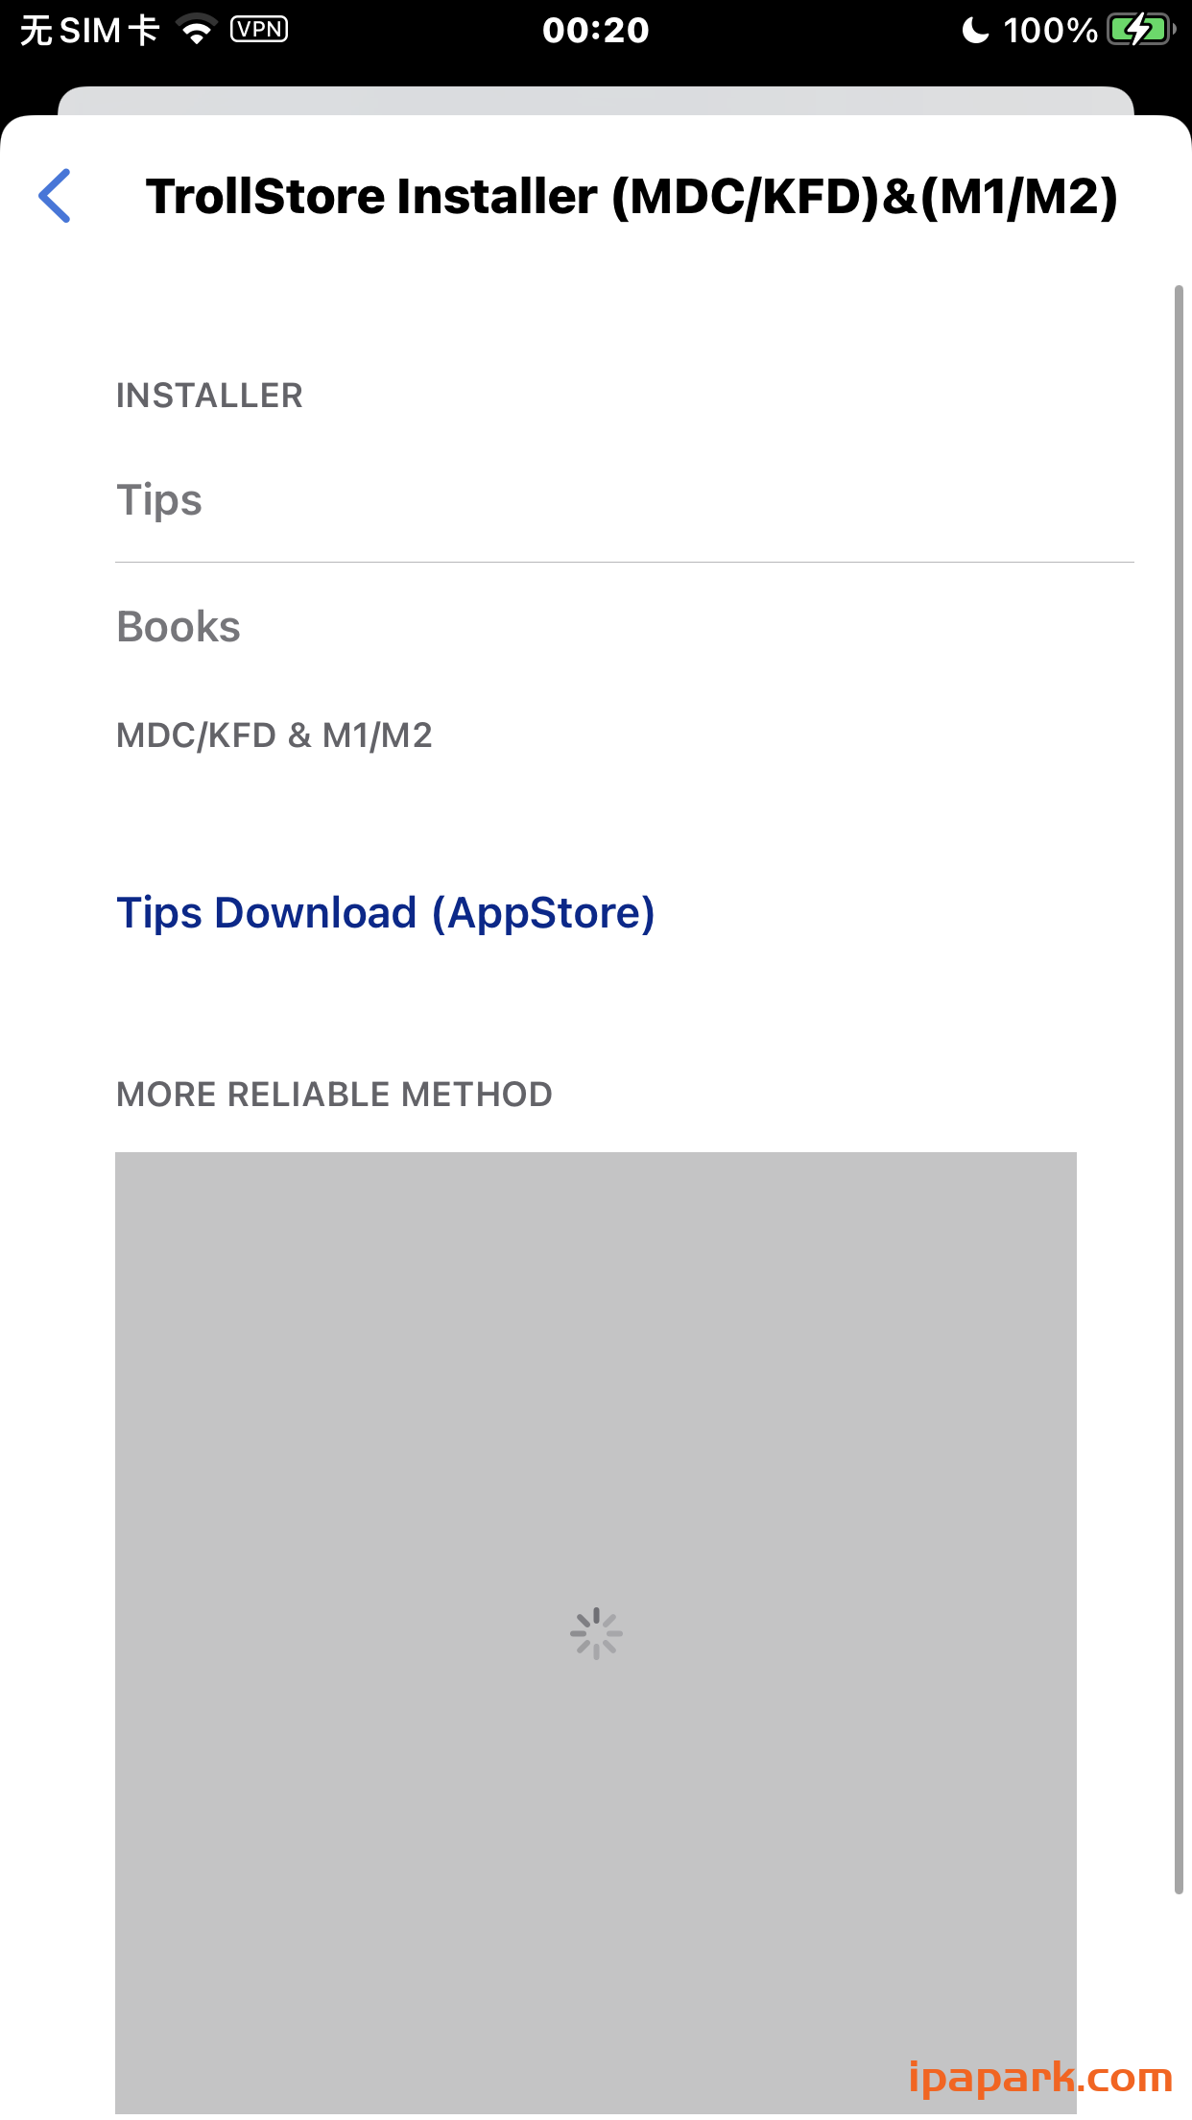Tap the blue back chevron
1192x2120 pixels.
point(55,196)
